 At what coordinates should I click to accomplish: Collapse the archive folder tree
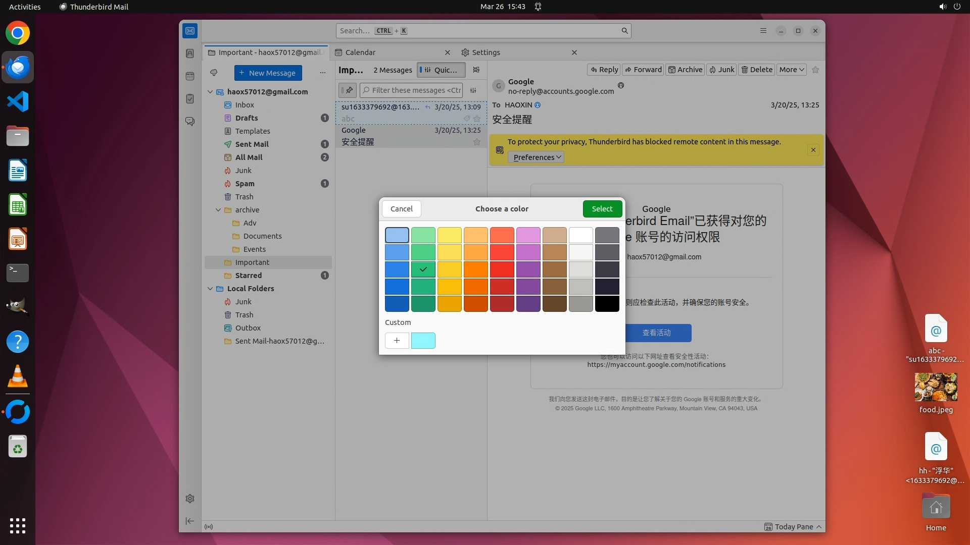point(218,210)
